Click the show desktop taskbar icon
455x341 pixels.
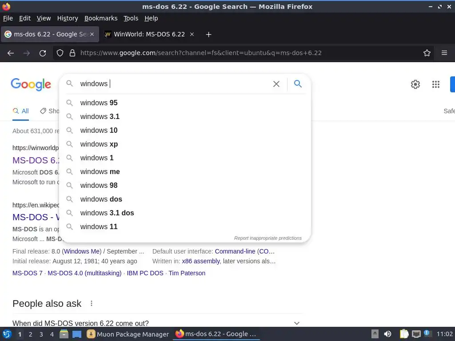[77, 334]
